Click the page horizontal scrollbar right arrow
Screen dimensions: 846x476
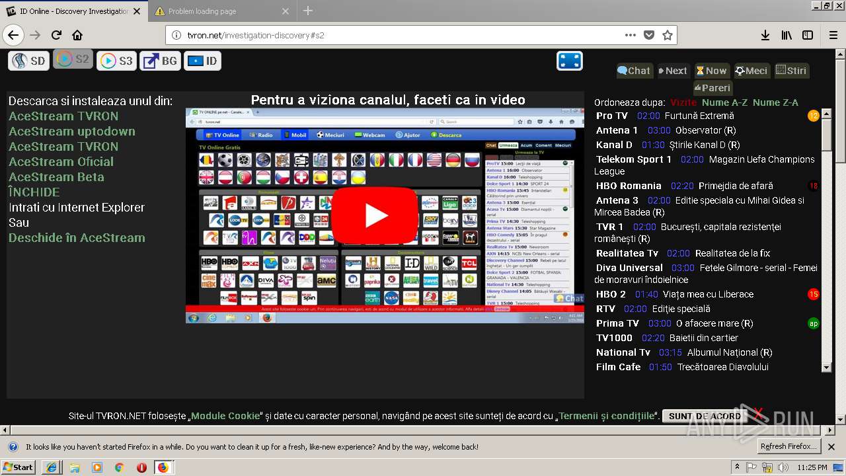pos(830,430)
